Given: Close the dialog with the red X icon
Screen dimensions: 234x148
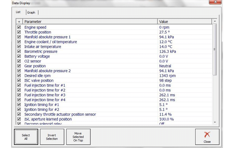Looking at the screenshot, I should (x=207, y=137).
